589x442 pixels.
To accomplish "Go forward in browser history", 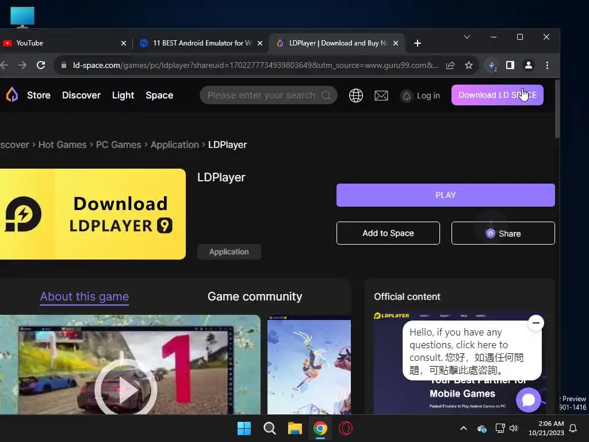I will point(22,65).
